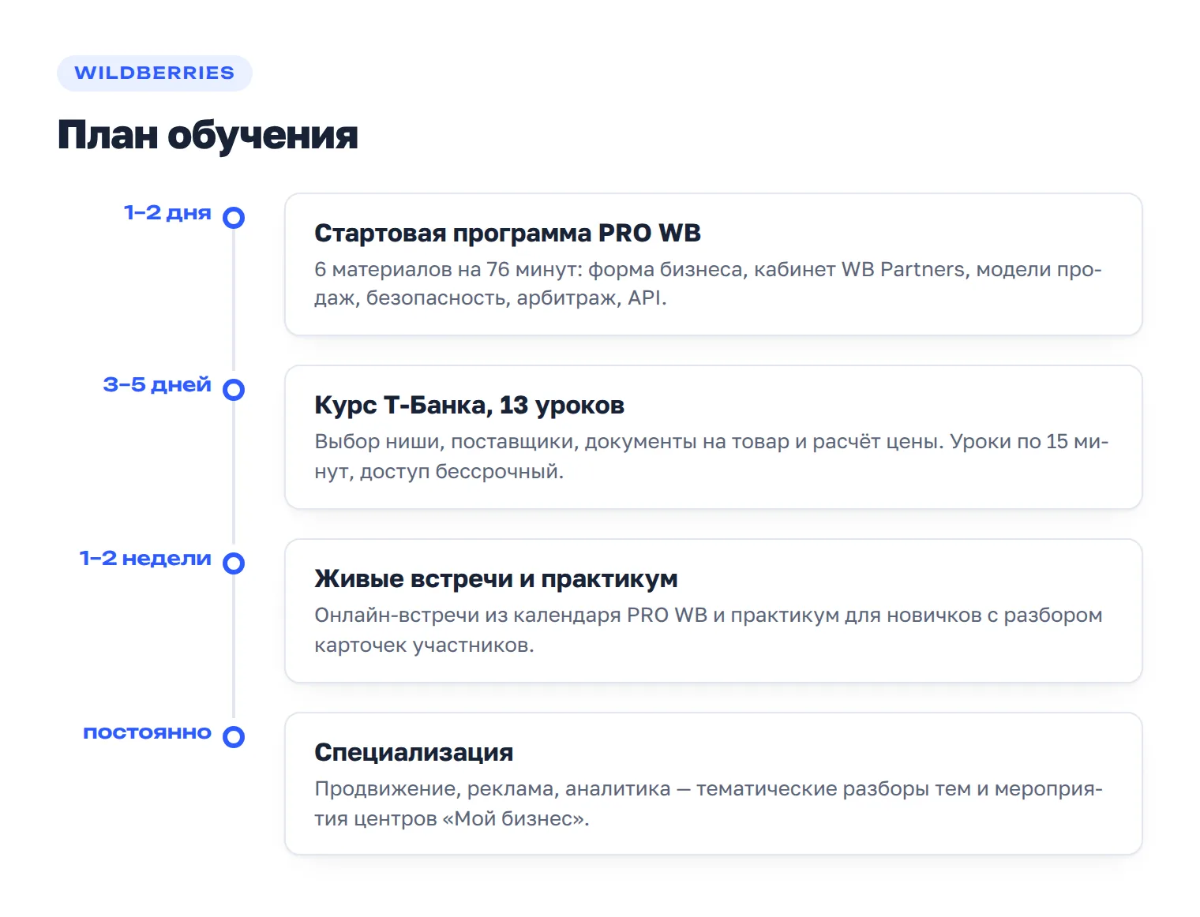1200x917 pixels.
Task: Open the 'Курс Т-Банка, 13 уроков' card title
Action: pyautogui.click(x=470, y=406)
